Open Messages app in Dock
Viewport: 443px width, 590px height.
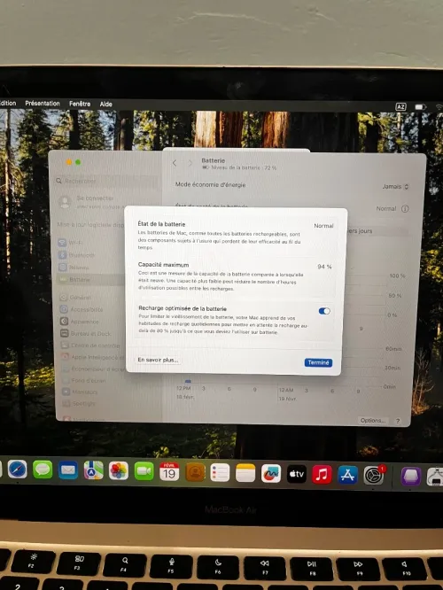click(43, 470)
